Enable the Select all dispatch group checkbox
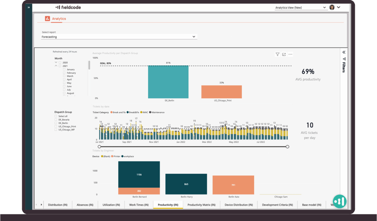 pyautogui.click(x=56, y=116)
